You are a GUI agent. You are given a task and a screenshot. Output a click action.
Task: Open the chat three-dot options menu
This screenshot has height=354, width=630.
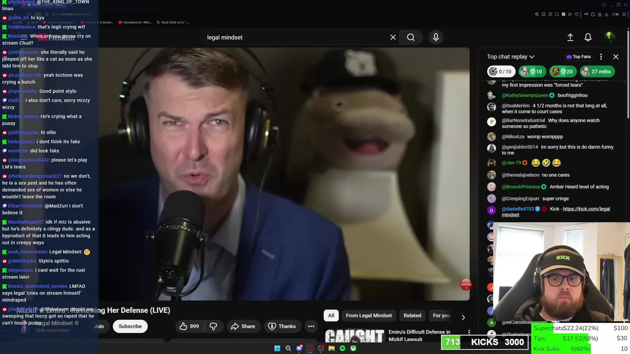pyautogui.click(x=601, y=57)
